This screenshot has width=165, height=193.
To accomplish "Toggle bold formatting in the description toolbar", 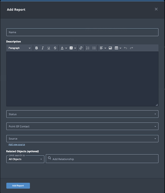I will 37,48.
